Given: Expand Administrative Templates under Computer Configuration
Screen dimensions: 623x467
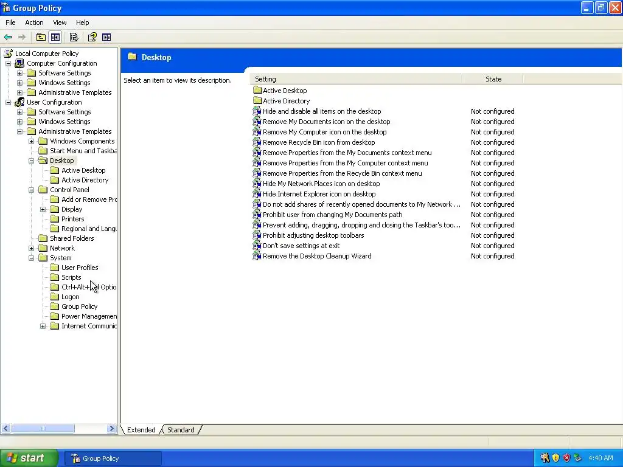Looking at the screenshot, I should pyautogui.click(x=19, y=92).
